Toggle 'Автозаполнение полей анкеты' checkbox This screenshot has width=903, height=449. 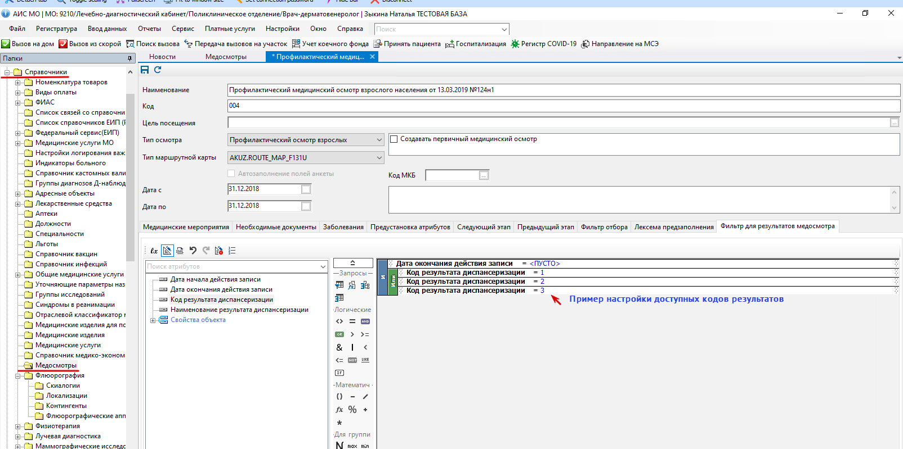231,174
